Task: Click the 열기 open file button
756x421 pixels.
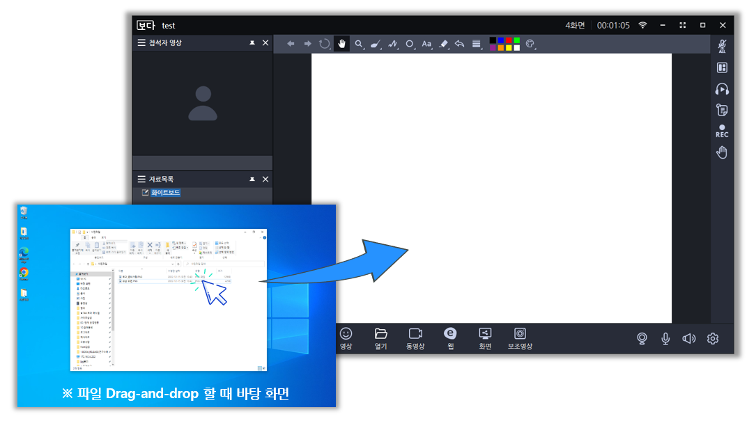Action: point(381,339)
